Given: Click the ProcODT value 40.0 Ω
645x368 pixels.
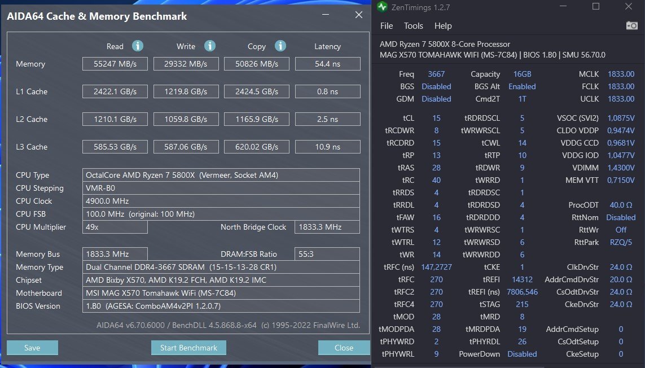Looking at the screenshot, I should (x=621, y=205).
